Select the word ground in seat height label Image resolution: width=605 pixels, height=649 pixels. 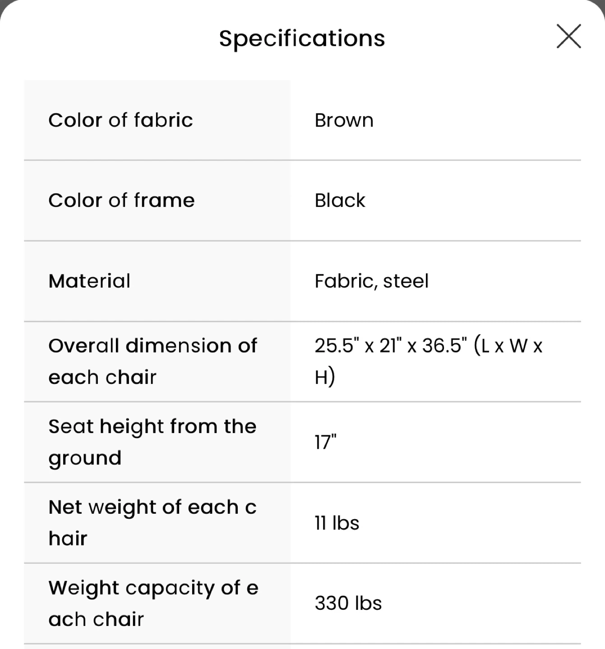click(x=85, y=458)
